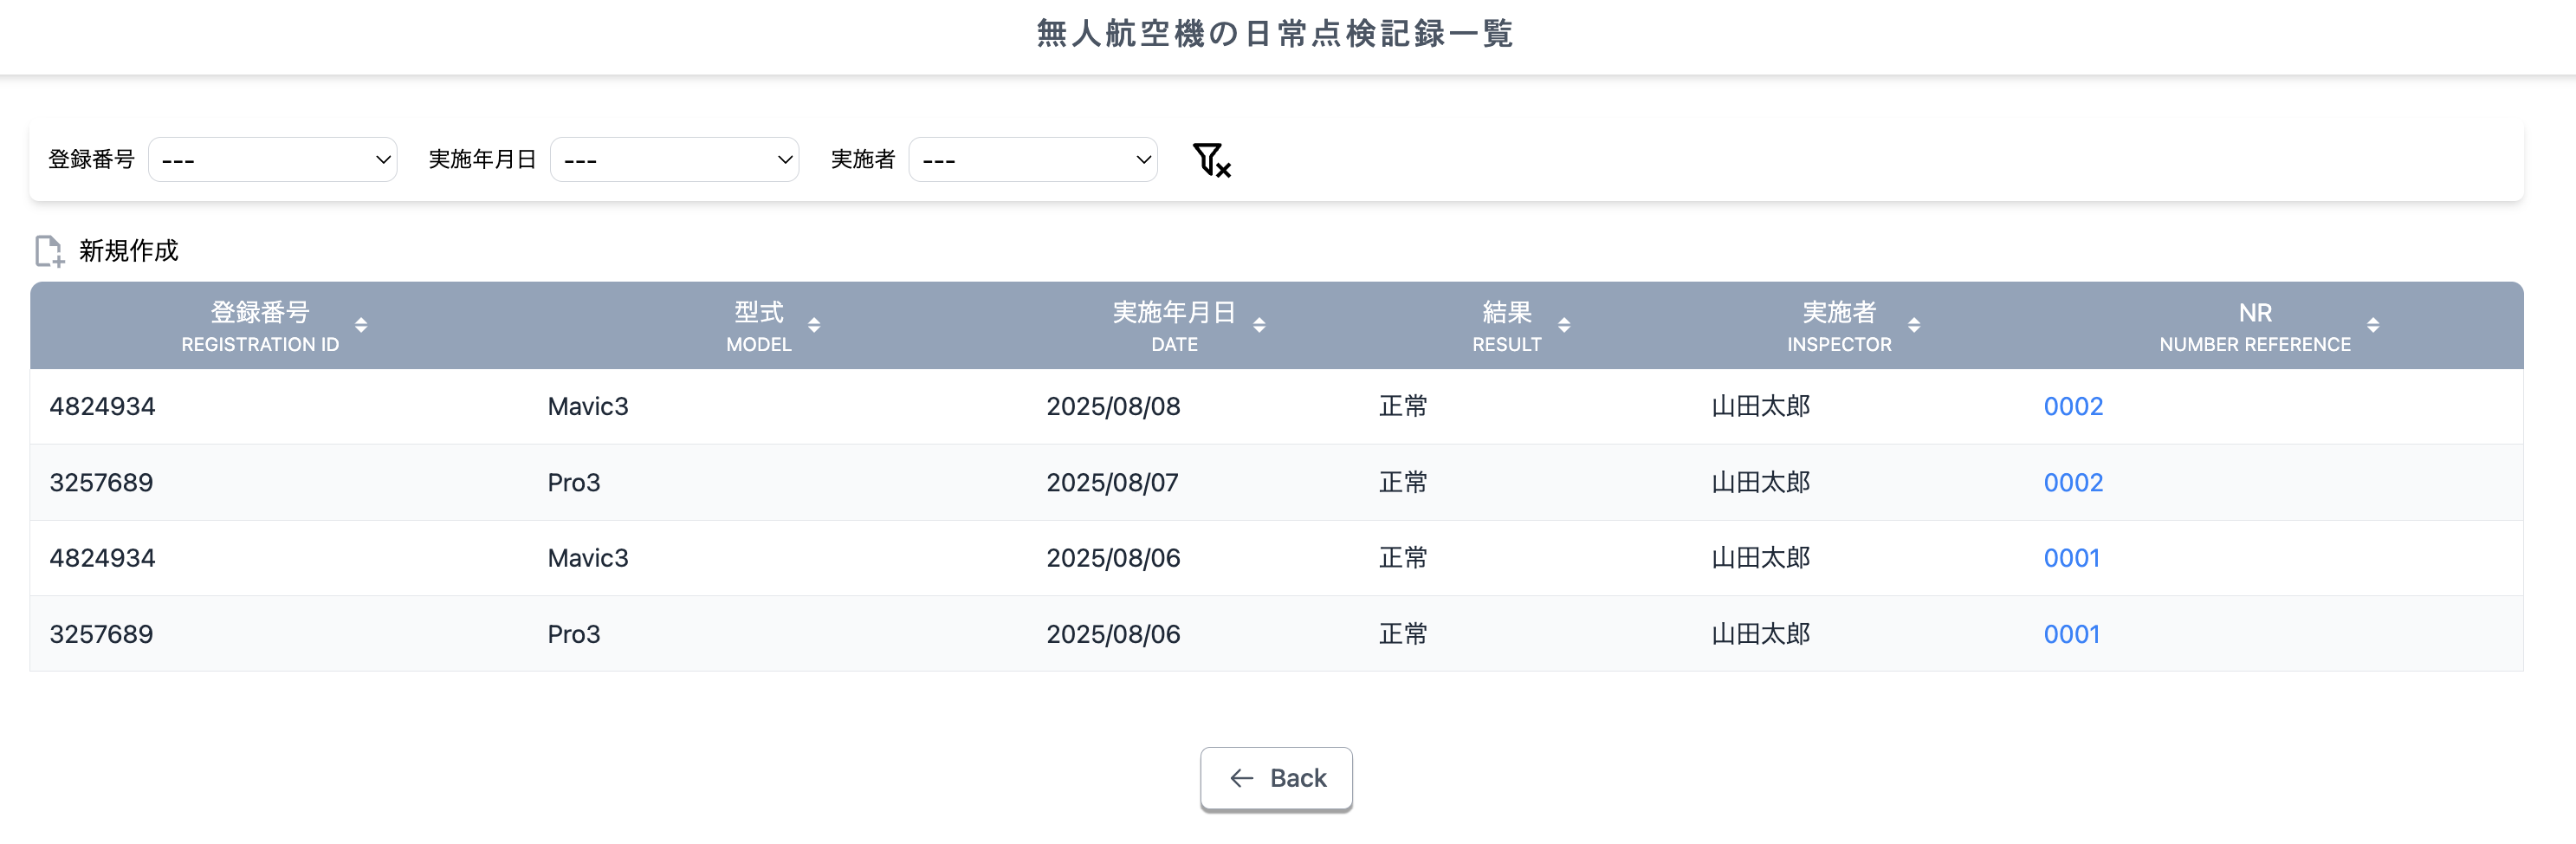The height and width of the screenshot is (844, 2576).
Task: Click the sort arrows beside 実施者 header
Action: (1915, 325)
